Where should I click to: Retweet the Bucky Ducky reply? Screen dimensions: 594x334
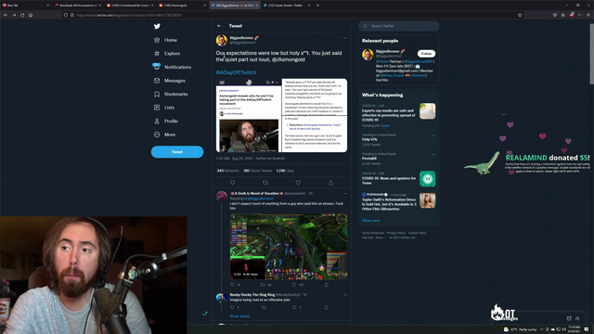point(264,307)
